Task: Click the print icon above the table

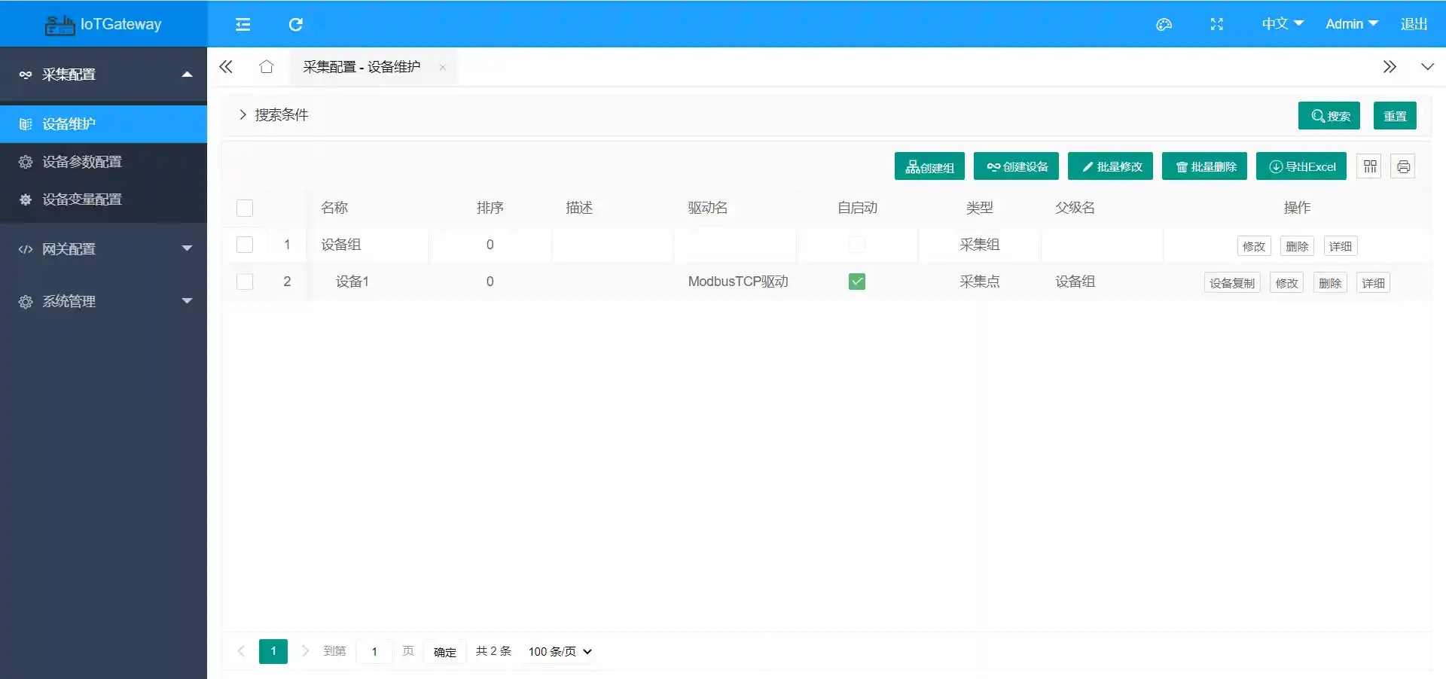Action: [x=1403, y=166]
